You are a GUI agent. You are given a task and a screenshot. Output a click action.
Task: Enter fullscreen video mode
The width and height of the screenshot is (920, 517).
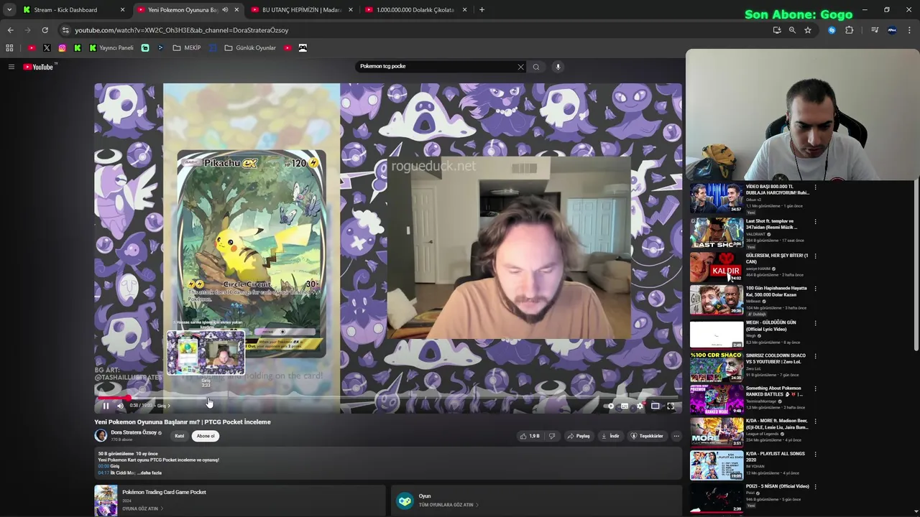point(671,406)
